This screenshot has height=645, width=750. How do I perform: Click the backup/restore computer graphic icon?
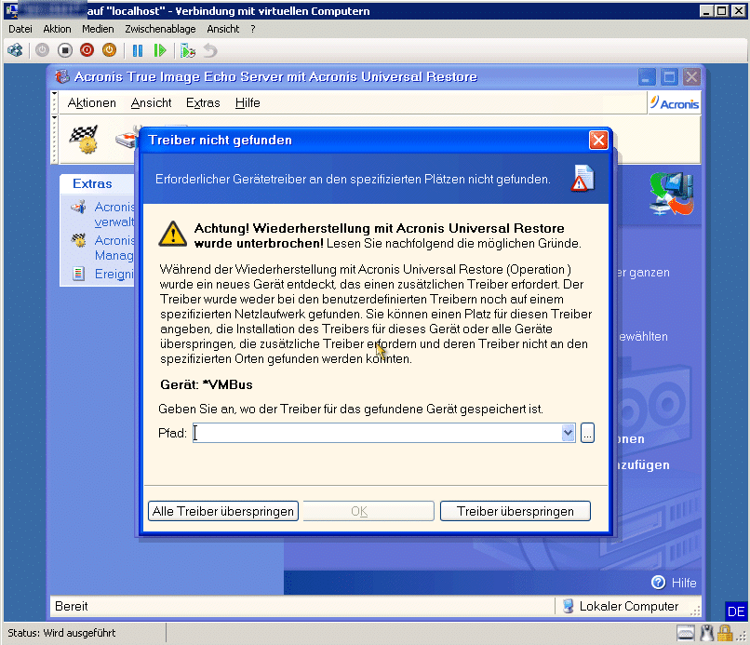coord(672,194)
